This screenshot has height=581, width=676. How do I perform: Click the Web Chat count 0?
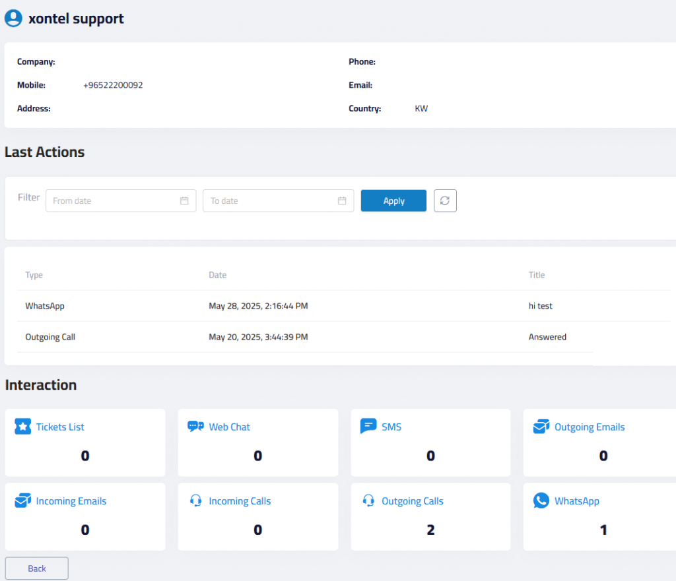pos(258,456)
